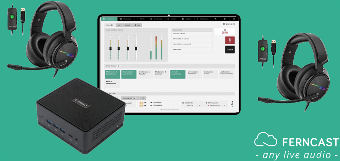This screenshot has height=161, width=340.
Task: Toggle Moderator 2 Livestream quick action
Action: pos(129,74)
